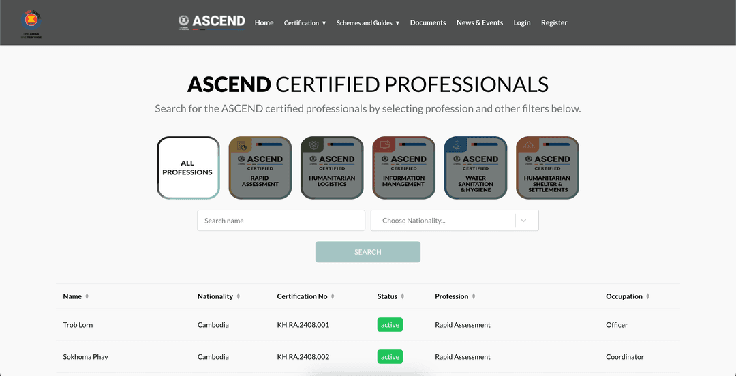
Task: Click certification number KH.RA.2408.001
Action: click(x=303, y=325)
